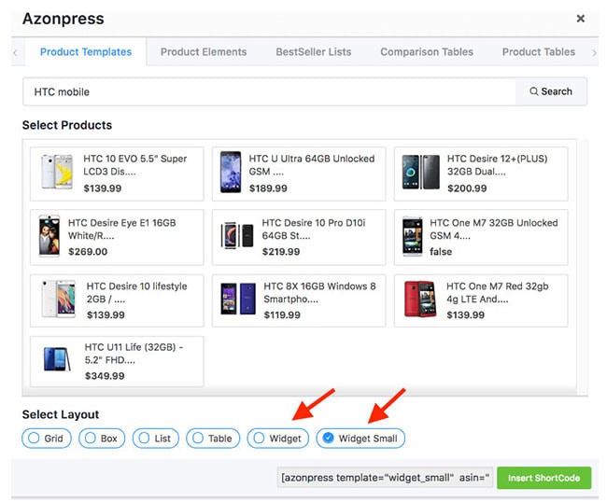
Task: Select the HTC U Ultra 64GB product image
Action: click(x=230, y=174)
